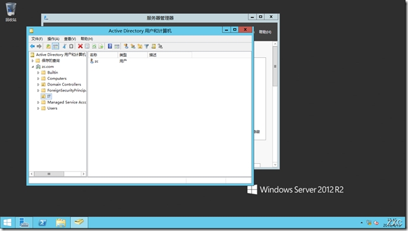Click tree pane scroll-left arrow

pos(32,174)
